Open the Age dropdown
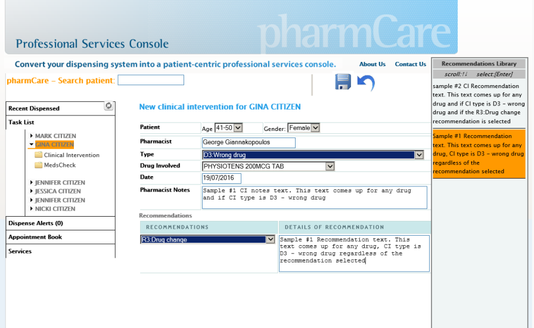 pos(228,128)
